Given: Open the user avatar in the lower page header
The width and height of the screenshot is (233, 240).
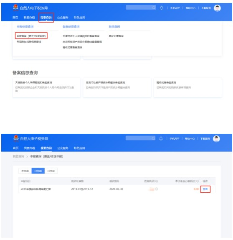Looking at the screenshot, I should (x=216, y=139).
